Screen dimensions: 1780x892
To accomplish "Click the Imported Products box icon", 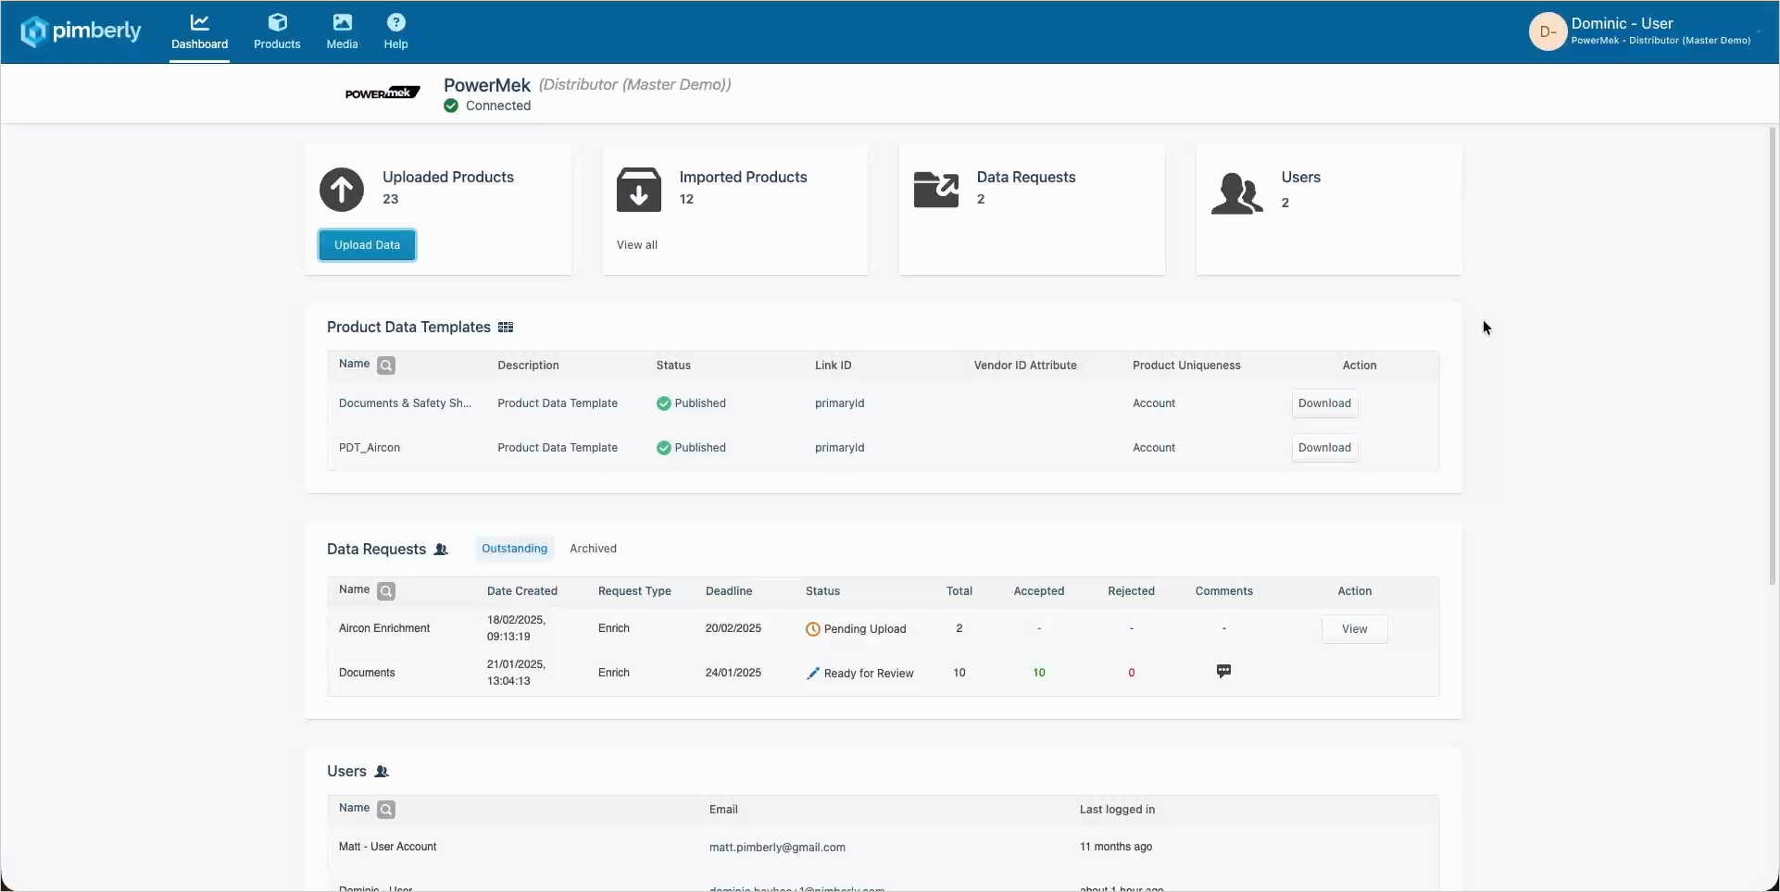I will 639,190.
